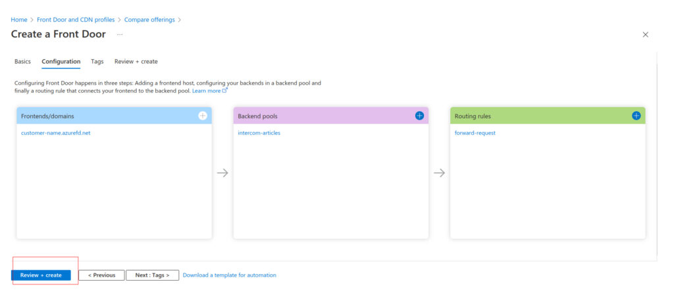Click the Frontends/domains panel header
This screenshot has width=674, height=299.
click(x=114, y=116)
